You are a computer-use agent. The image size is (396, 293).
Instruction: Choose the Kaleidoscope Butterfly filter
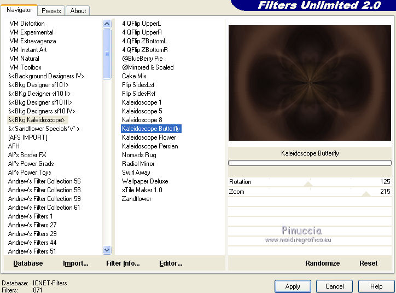151,129
